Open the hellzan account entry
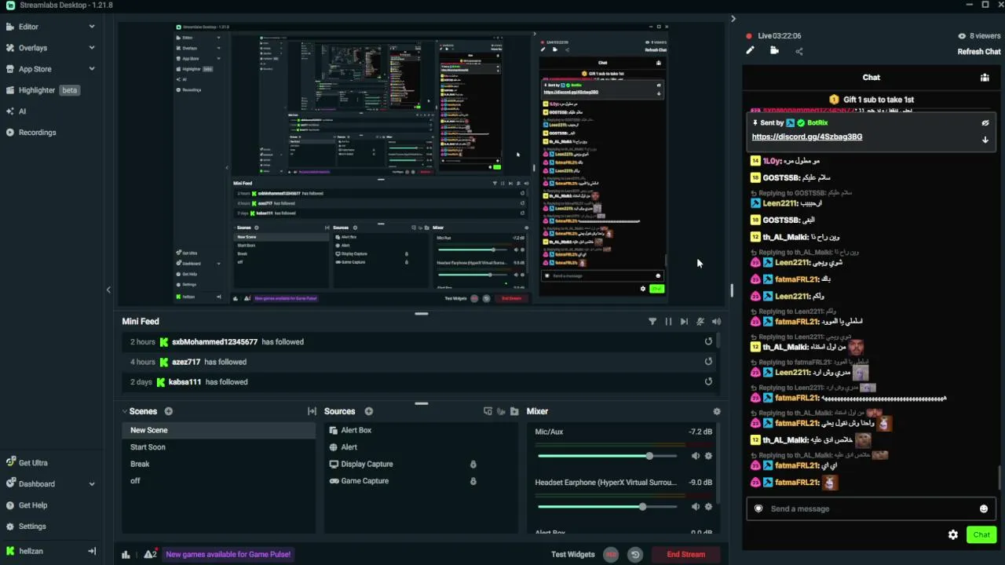Image resolution: width=1005 pixels, height=565 pixels. point(31,551)
